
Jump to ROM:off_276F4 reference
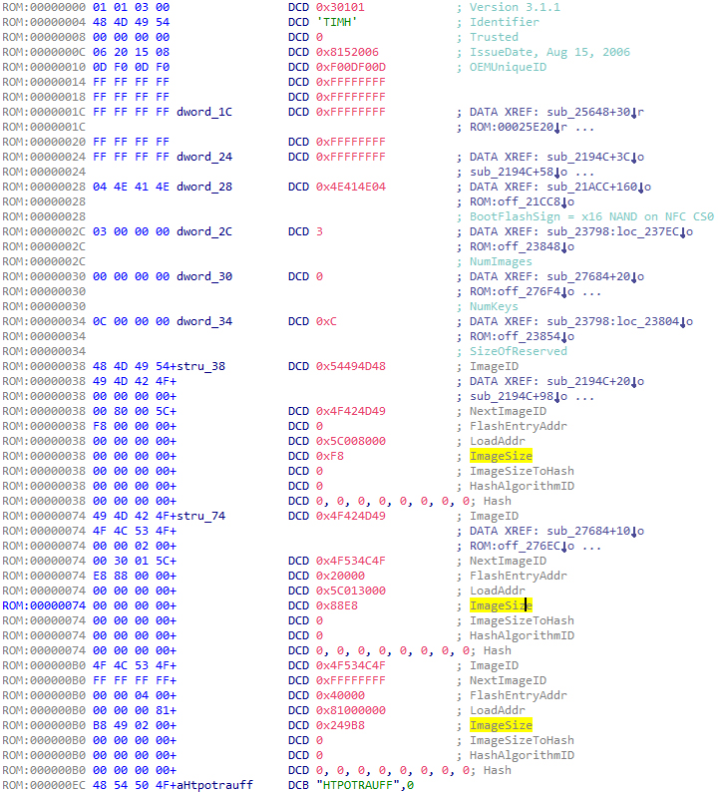515,291
